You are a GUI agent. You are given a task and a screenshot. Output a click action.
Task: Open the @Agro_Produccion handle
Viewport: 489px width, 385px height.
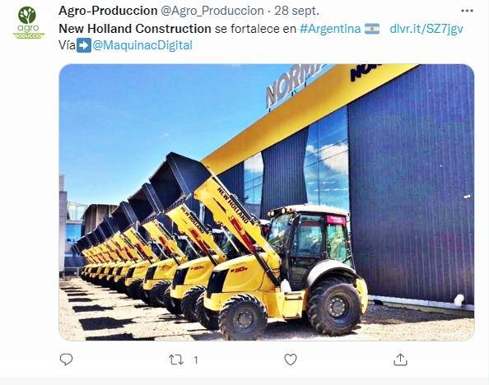212,11
